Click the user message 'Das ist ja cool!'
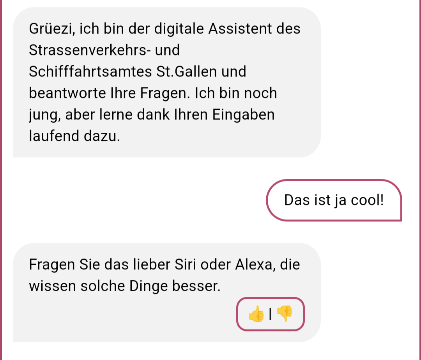The height and width of the screenshot is (360, 421). click(334, 200)
